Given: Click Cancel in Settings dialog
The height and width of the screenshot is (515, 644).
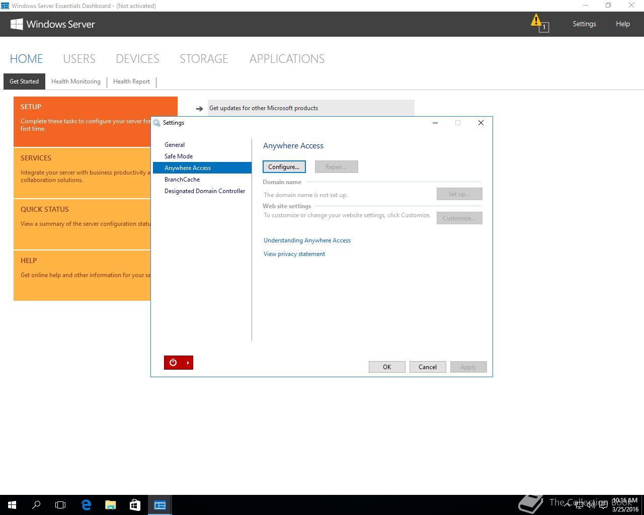Looking at the screenshot, I should [428, 367].
